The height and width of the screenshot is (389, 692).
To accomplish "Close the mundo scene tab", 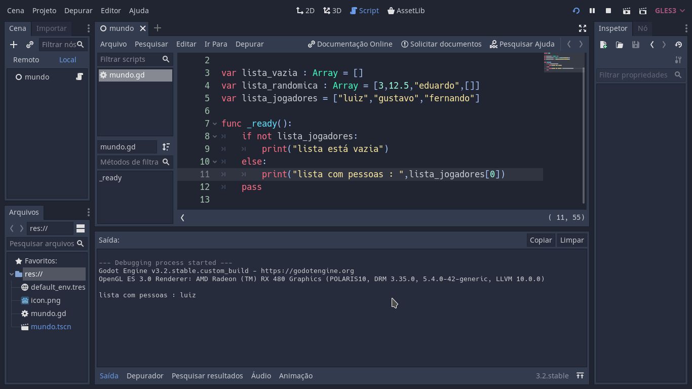I will pyautogui.click(x=143, y=28).
